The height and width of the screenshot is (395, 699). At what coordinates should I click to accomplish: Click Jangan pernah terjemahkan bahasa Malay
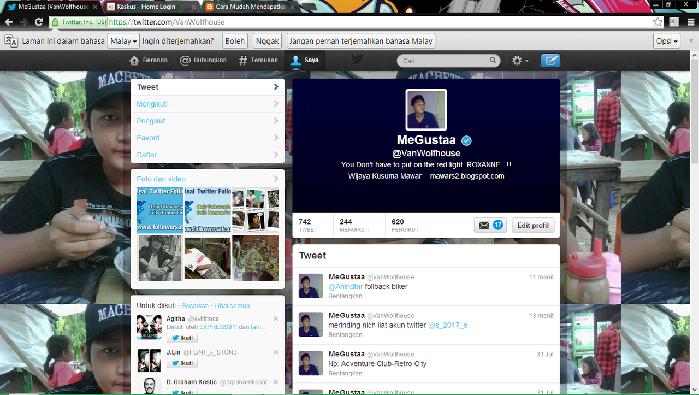point(361,41)
